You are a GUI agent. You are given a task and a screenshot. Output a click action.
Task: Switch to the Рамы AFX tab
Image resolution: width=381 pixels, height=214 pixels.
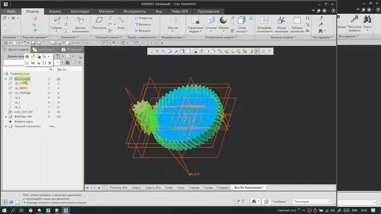(180, 11)
